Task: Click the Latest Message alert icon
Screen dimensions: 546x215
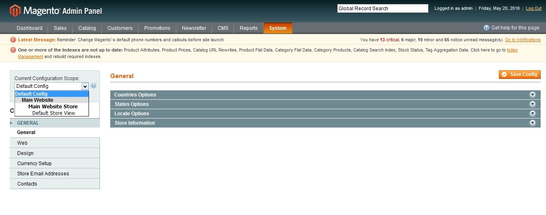Action: click(13, 40)
